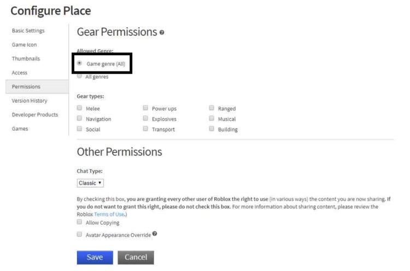Check the Allow Copying box
Image resolution: width=410 pixels, height=271 pixels.
coord(80,222)
